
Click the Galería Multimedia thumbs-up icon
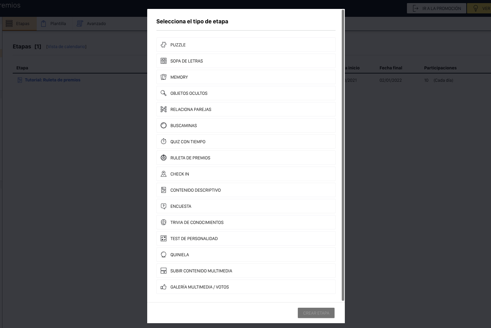tap(164, 287)
